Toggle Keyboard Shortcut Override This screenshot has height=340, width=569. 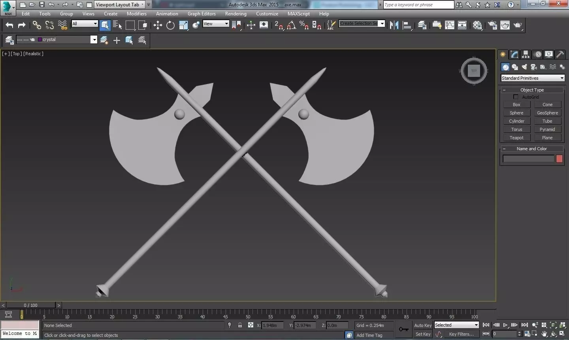(x=264, y=25)
